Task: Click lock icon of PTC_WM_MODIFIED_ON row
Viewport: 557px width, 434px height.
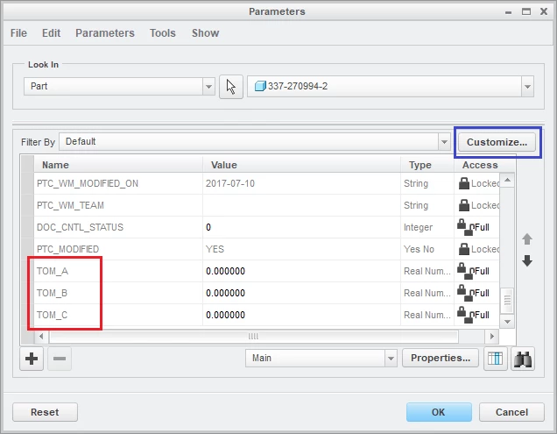Action: pyautogui.click(x=464, y=183)
